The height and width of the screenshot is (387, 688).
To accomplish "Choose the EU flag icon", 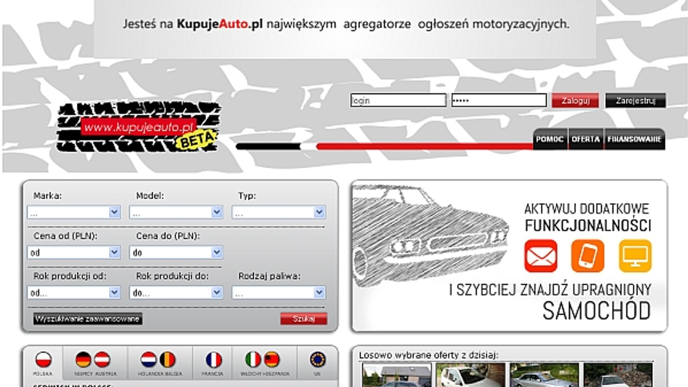I will click(x=317, y=360).
